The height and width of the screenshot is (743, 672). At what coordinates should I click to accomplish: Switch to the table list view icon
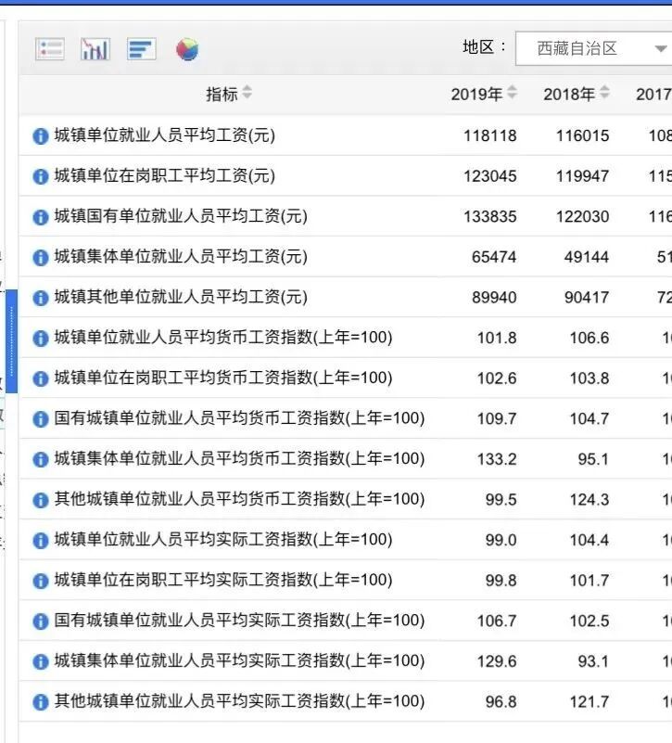tap(50, 49)
